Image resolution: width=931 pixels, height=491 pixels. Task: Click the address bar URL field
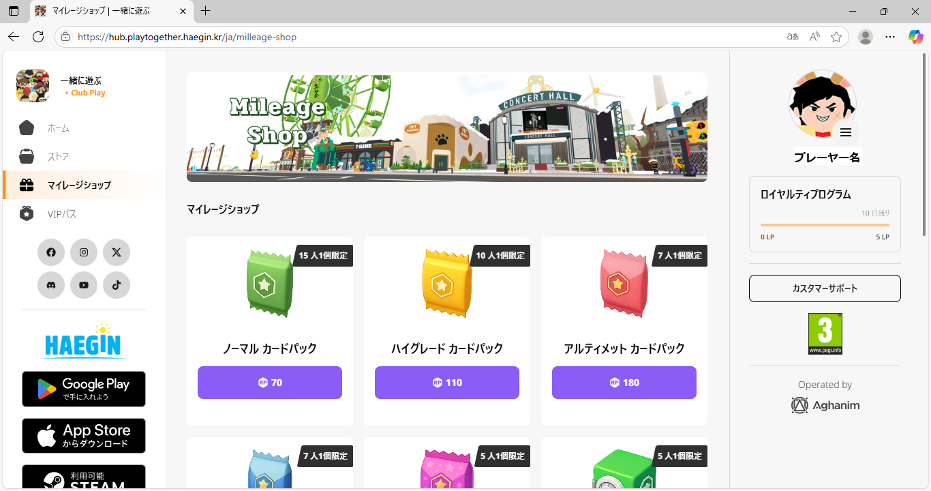point(409,37)
